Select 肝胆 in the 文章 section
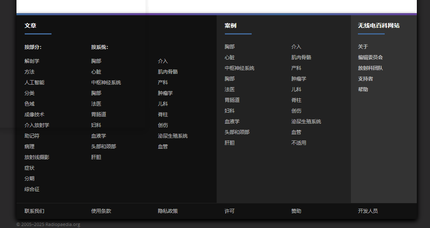The image size is (430, 228). [96, 157]
